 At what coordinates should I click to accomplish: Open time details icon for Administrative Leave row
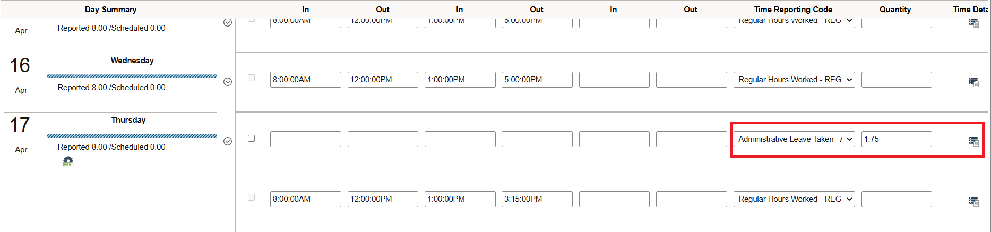click(973, 141)
